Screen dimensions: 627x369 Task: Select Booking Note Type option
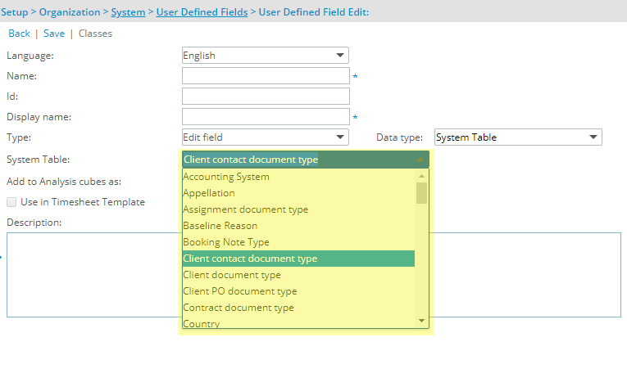(x=298, y=242)
